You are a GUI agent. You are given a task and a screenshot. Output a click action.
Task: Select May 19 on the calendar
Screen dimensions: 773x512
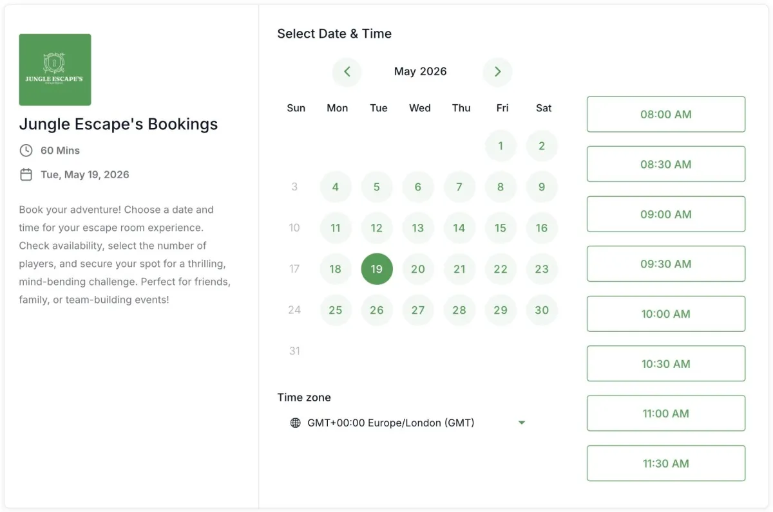[x=377, y=269]
